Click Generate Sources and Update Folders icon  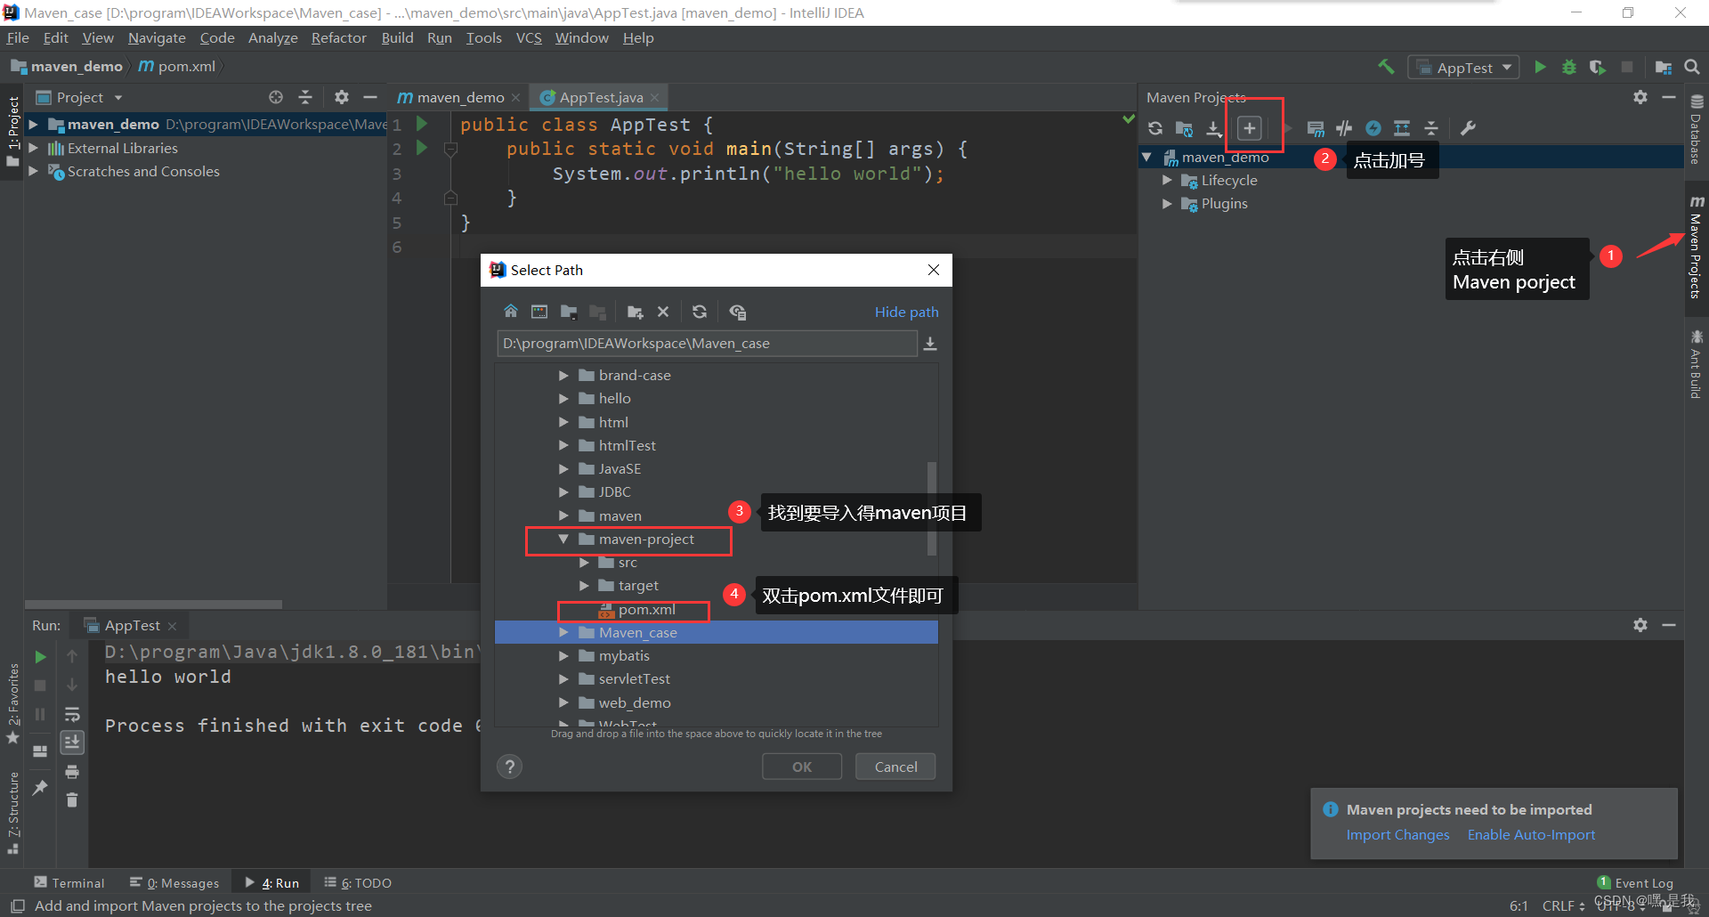tap(1184, 128)
